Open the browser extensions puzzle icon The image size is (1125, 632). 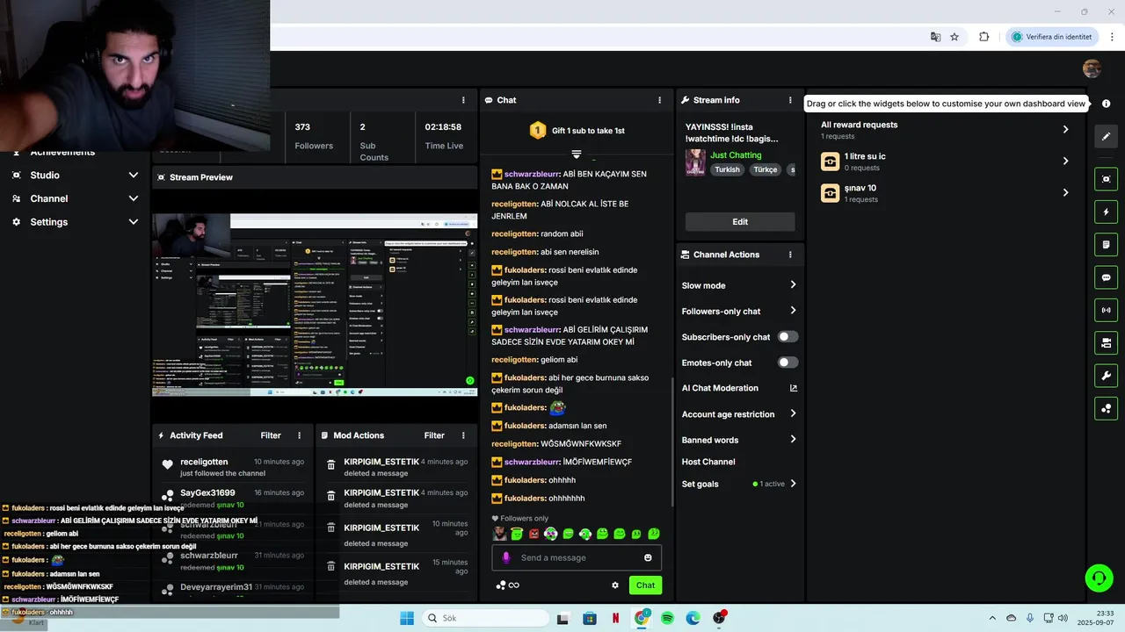983,37
